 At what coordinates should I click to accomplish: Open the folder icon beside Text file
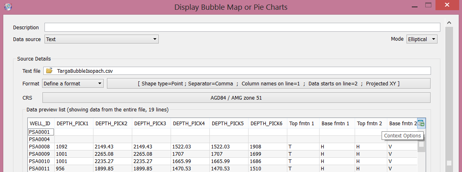(x=49, y=71)
